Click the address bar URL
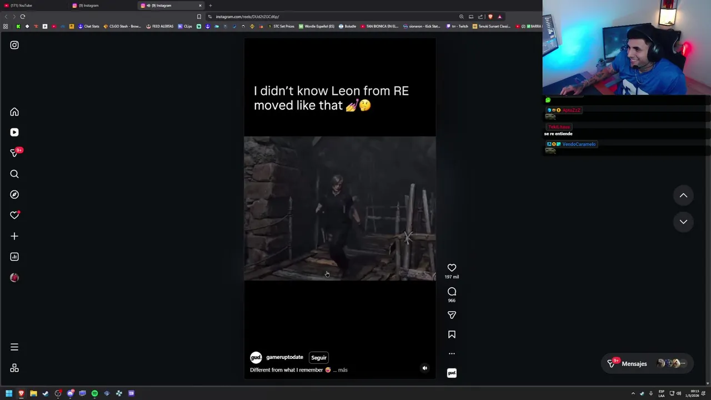 coord(247,17)
